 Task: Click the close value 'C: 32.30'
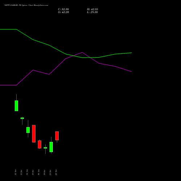[63, 9]
